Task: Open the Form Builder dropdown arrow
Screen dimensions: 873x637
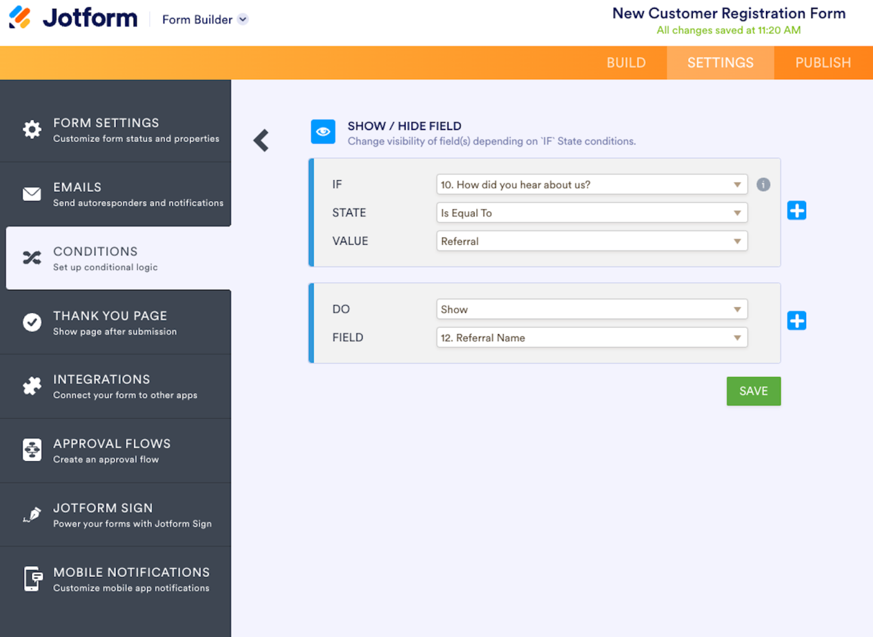Action: coord(243,20)
